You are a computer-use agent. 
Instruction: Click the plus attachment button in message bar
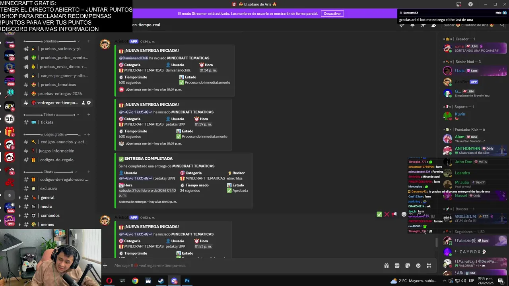coord(105,265)
